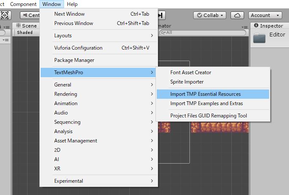Image resolution: width=289 pixels, height=195 pixels.
Task: Expand the AI submenu
Action: tap(99, 159)
